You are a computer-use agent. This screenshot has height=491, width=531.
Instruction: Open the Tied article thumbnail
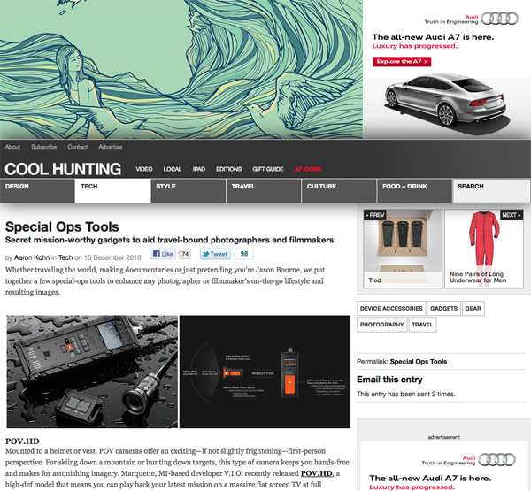click(x=401, y=245)
